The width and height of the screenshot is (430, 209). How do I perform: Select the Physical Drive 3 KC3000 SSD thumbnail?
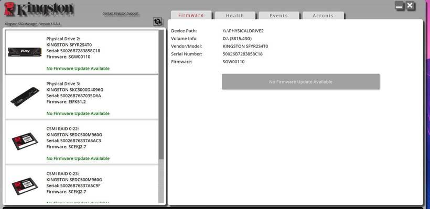[25, 96]
